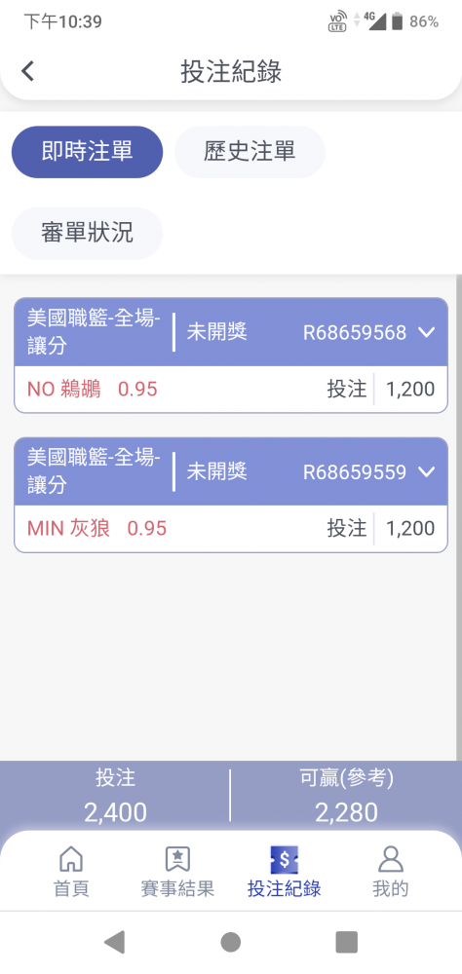Open the 審單狀況 tab
Screen dimensions: 462x974
87,234
